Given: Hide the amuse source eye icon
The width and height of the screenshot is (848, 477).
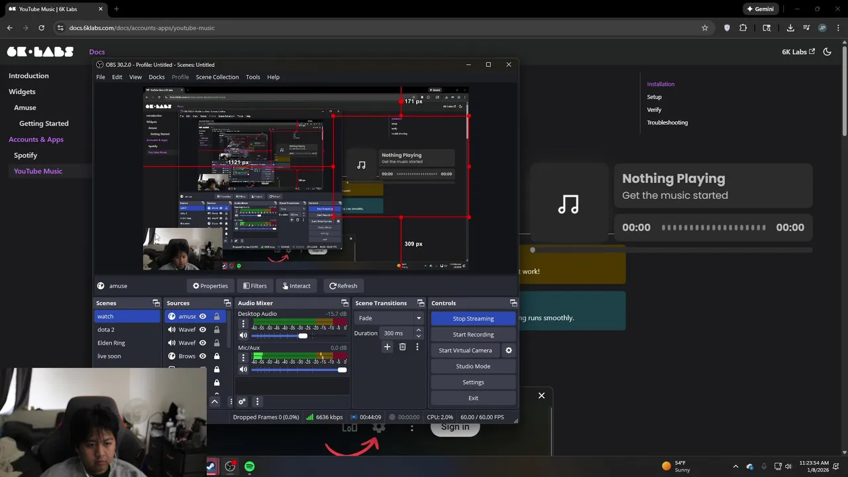Looking at the screenshot, I should point(203,316).
